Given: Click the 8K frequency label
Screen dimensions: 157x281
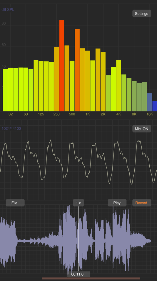Looking at the screenshot, I should pos(134,114).
